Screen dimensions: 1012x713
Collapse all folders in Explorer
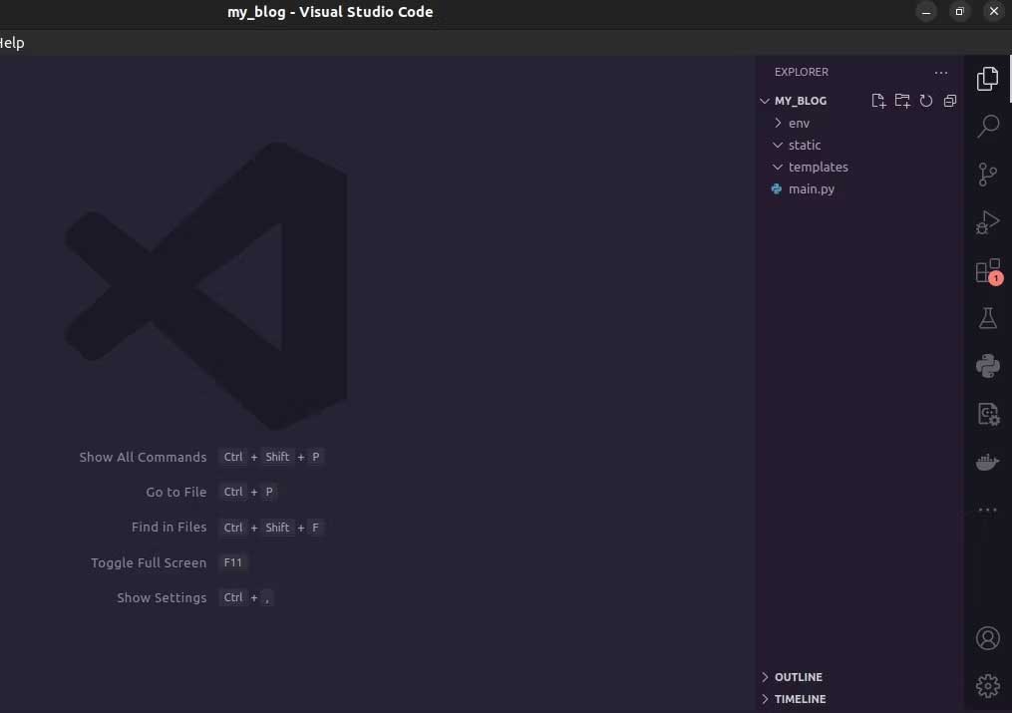(949, 100)
